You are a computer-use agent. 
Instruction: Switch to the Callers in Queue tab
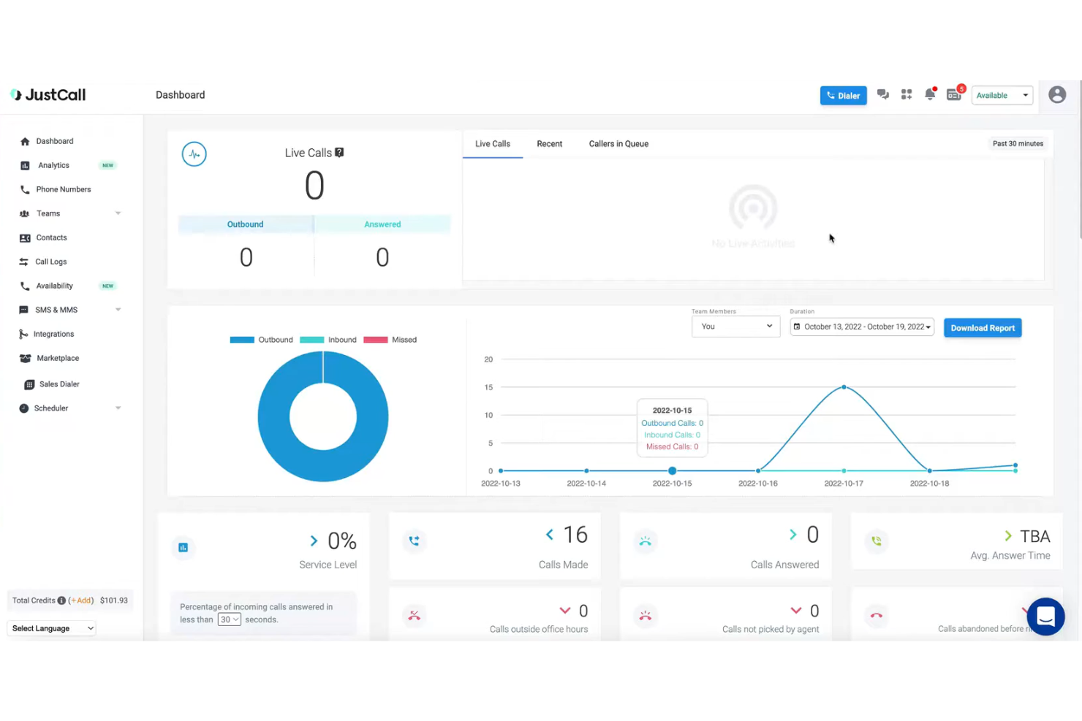coord(618,144)
